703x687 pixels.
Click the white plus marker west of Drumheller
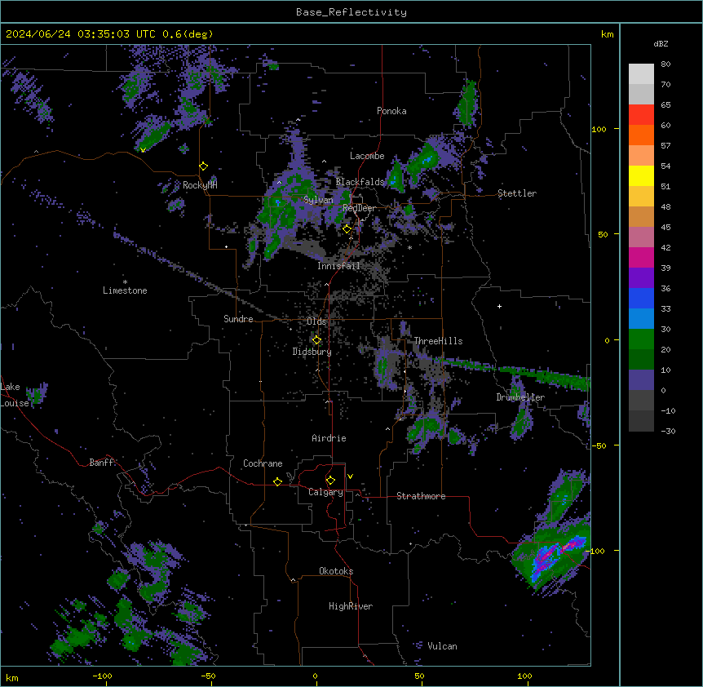[x=499, y=306]
